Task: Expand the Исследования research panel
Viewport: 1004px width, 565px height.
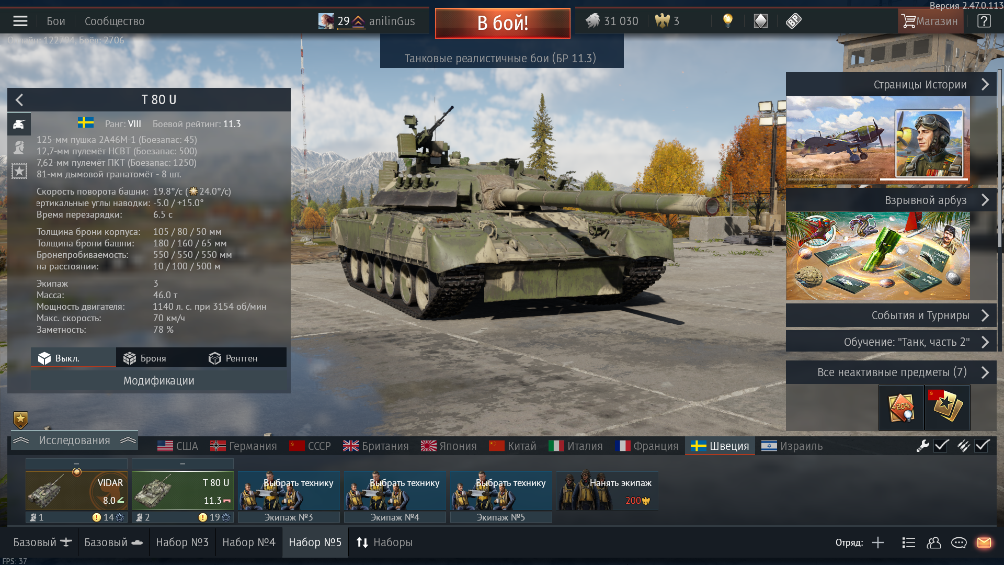Action: point(74,440)
